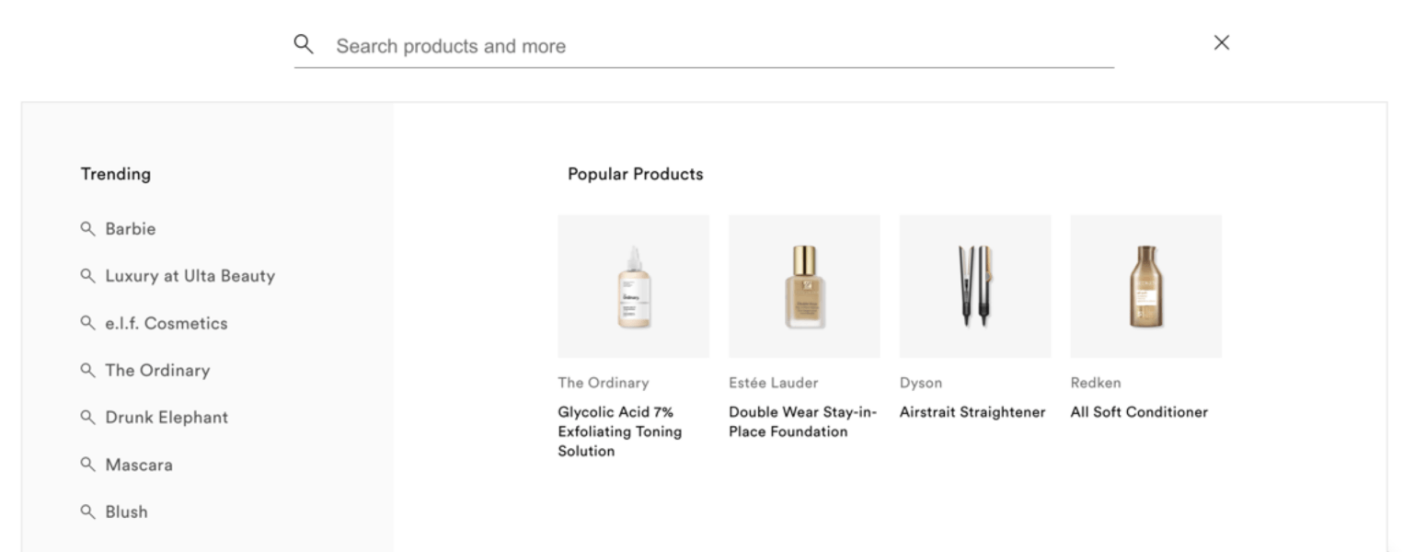Click the magnifier icon next to Blush
Image resolution: width=1415 pixels, height=552 pixels.
87,512
